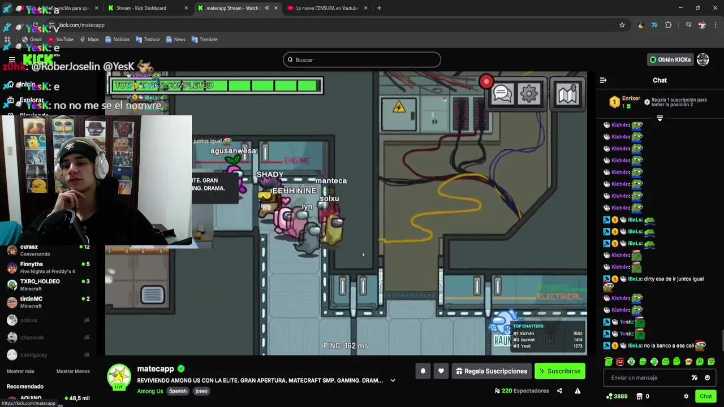Click the 7TV extension icon in toolbar
This screenshot has height=407, width=724.
coord(654,25)
